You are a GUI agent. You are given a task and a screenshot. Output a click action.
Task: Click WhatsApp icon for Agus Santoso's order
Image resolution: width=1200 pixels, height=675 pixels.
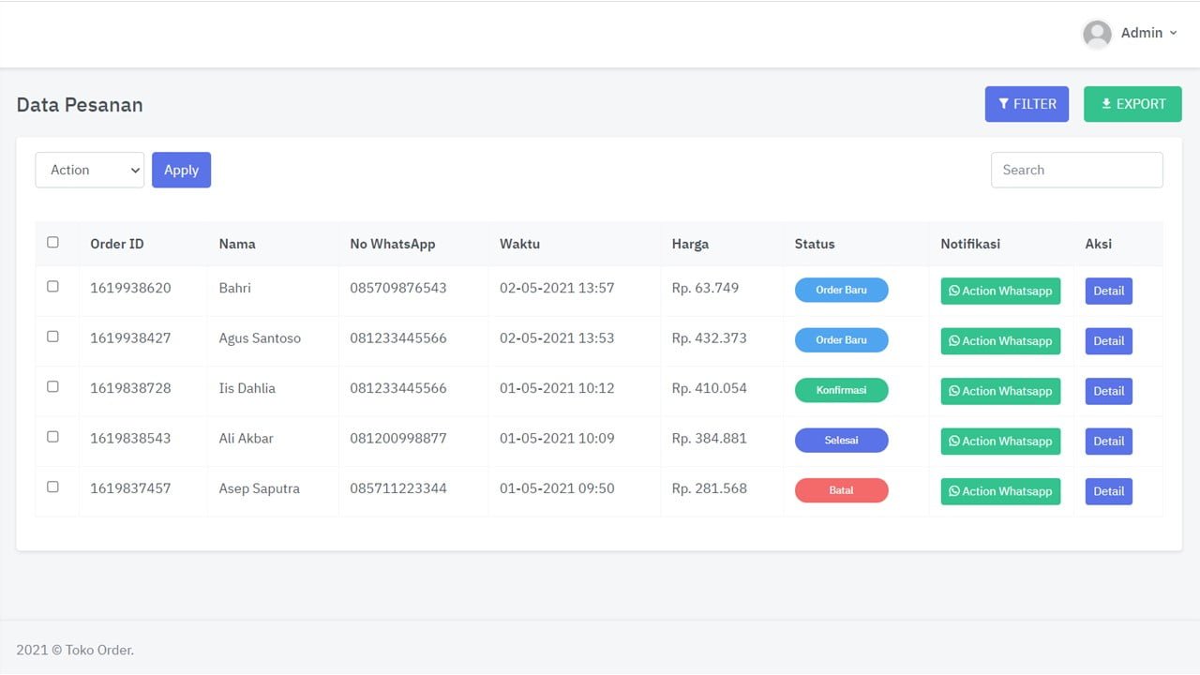coord(954,341)
